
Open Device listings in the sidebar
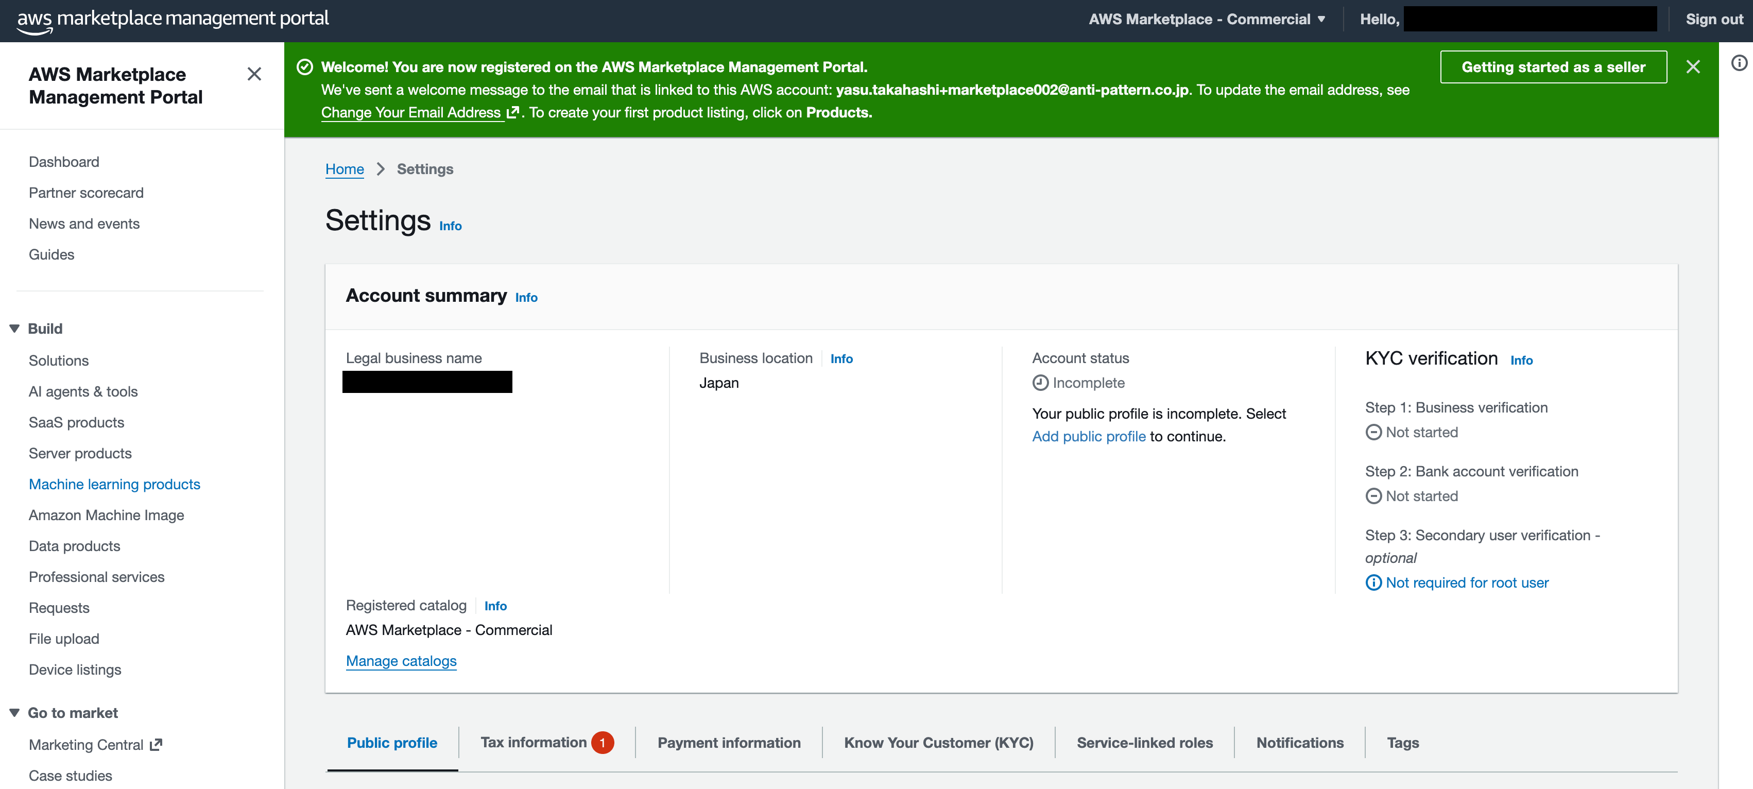click(x=75, y=670)
